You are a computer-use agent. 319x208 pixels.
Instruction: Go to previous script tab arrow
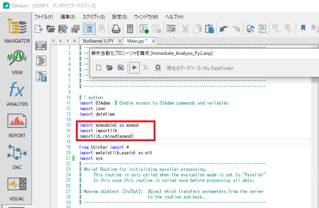60,41
